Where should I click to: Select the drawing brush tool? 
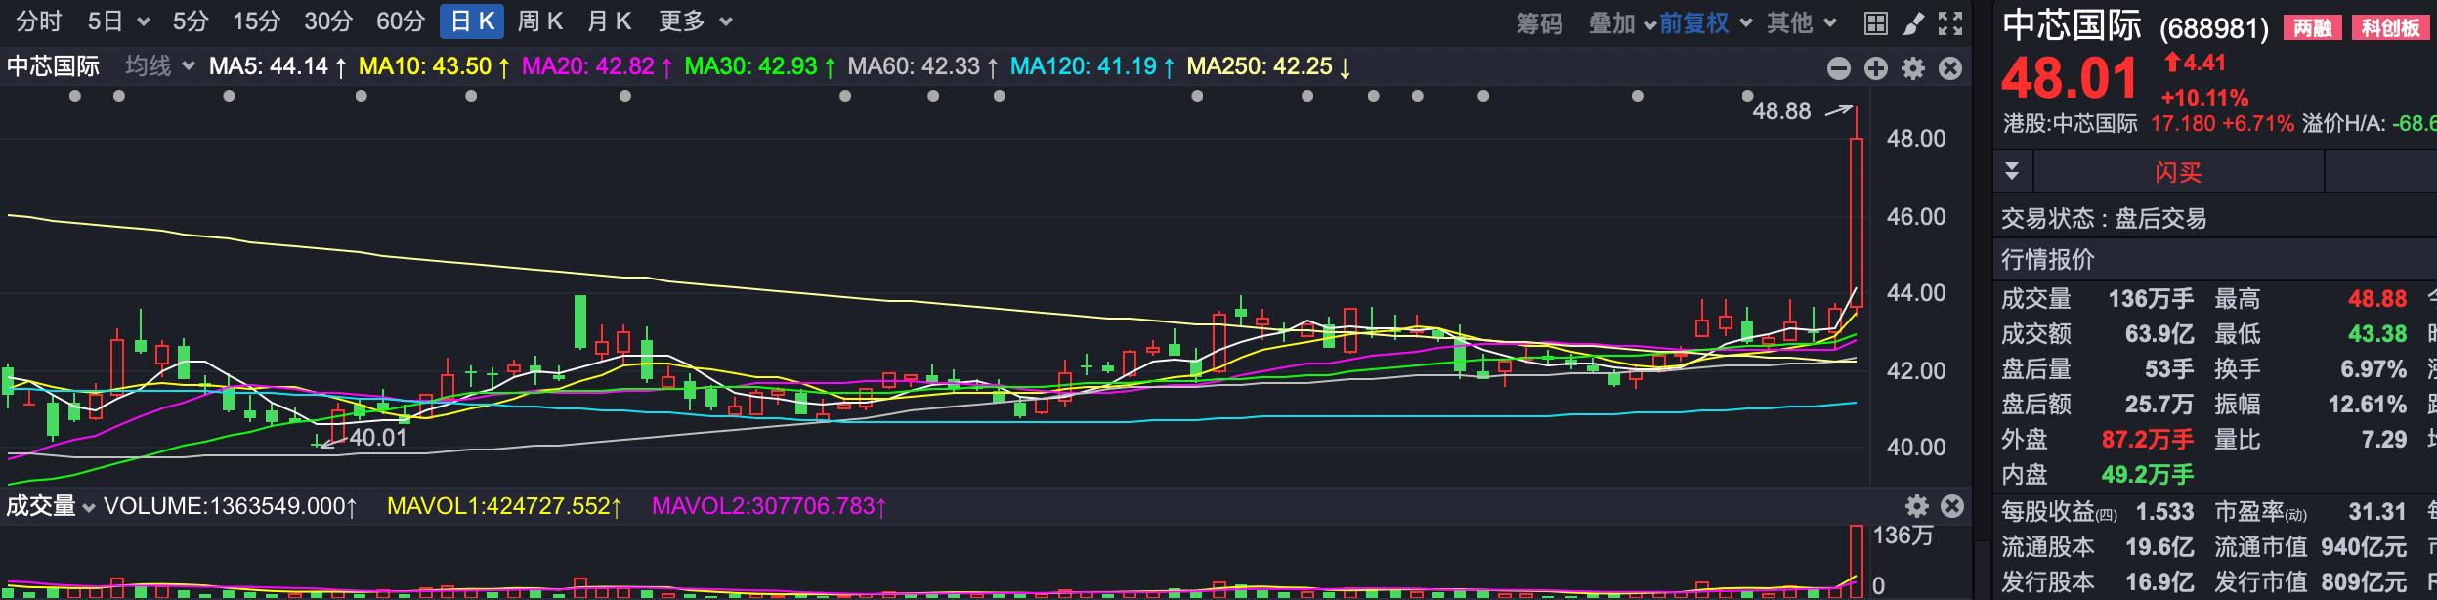[x=1913, y=22]
